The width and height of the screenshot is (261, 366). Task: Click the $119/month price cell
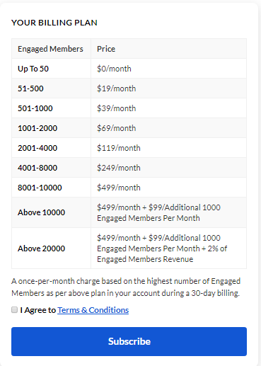pyautogui.click(x=169, y=148)
